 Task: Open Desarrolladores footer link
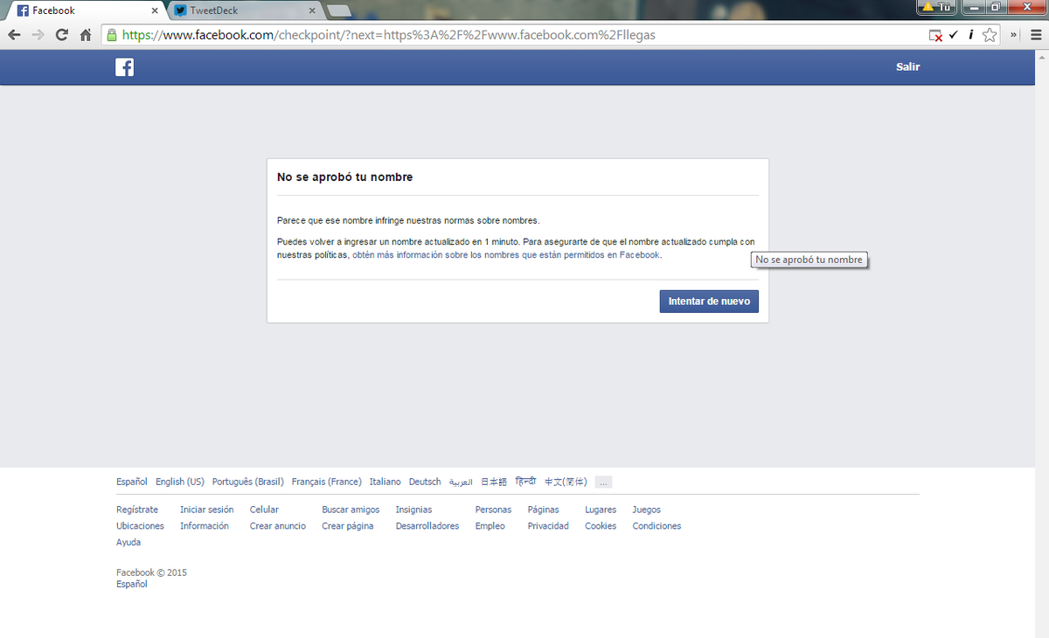427,526
